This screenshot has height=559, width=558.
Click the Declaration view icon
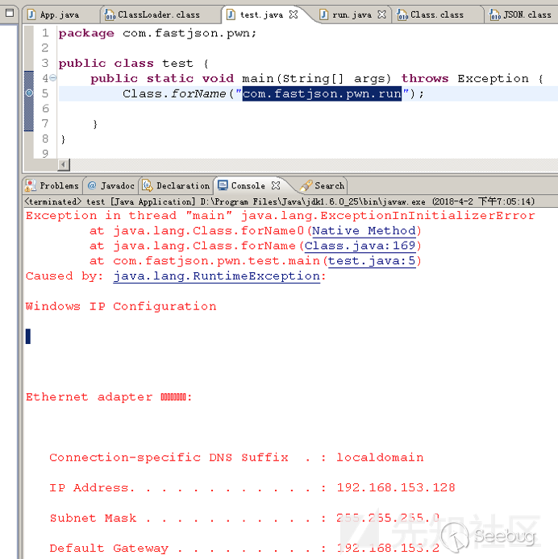148,185
